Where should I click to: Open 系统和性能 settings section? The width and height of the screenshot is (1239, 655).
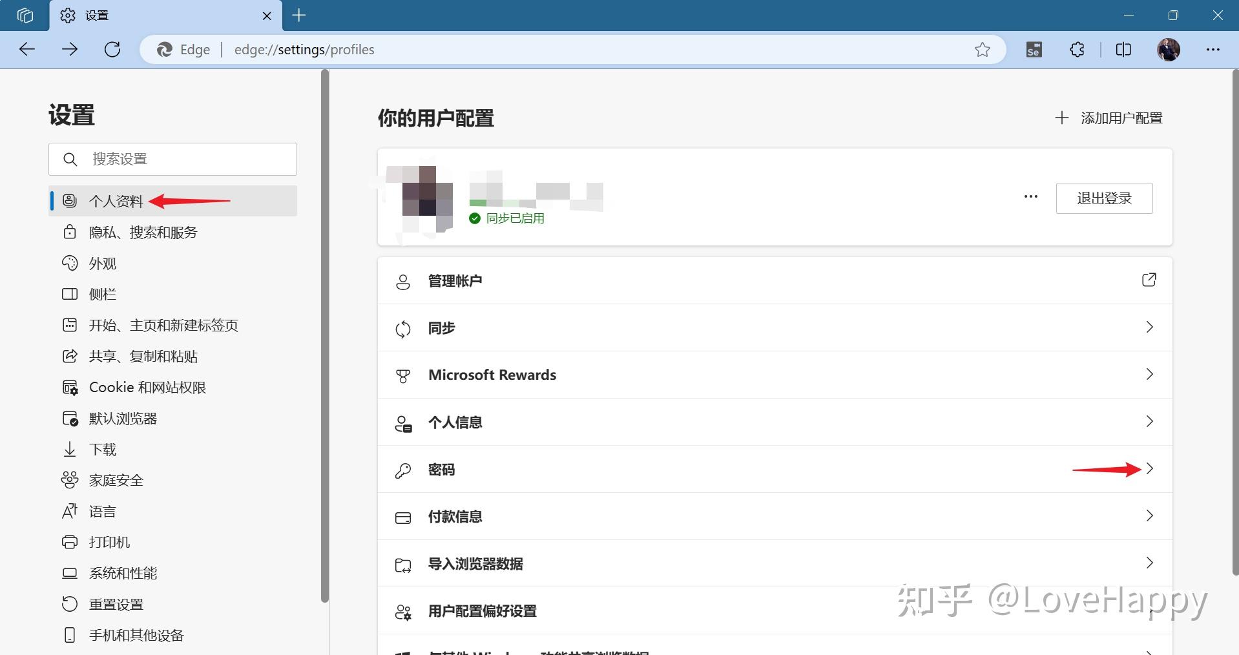172,573
